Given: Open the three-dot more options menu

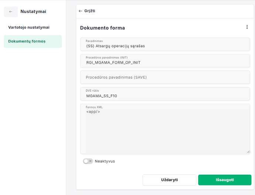Looking at the screenshot, I should coord(247,27).
